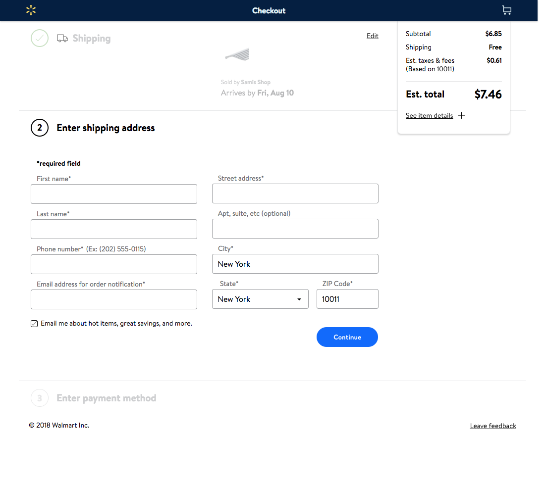Toggle email savings notifications off
545x484 pixels.
(34, 323)
